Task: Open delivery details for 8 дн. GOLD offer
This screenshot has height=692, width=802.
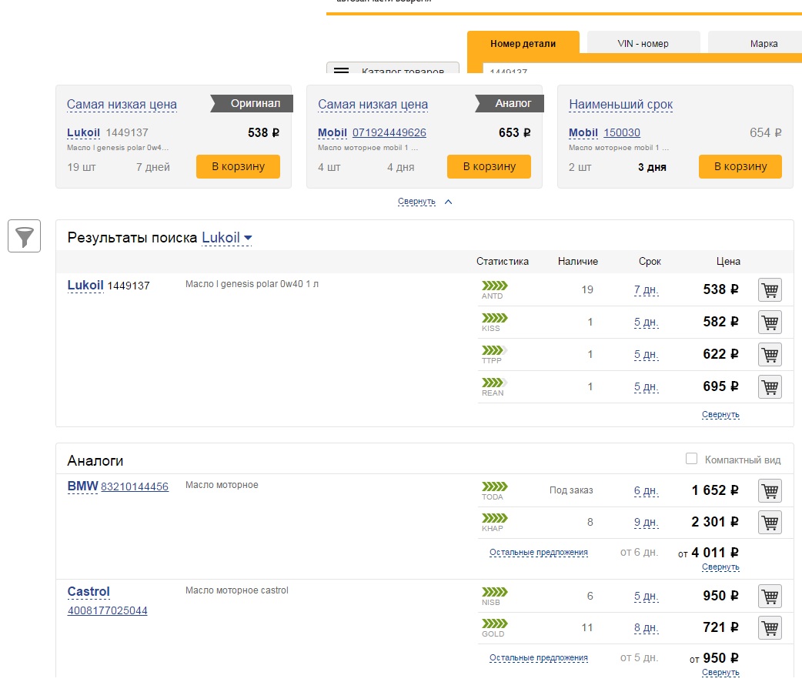Action: pyautogui.click(x=646, y=627)
